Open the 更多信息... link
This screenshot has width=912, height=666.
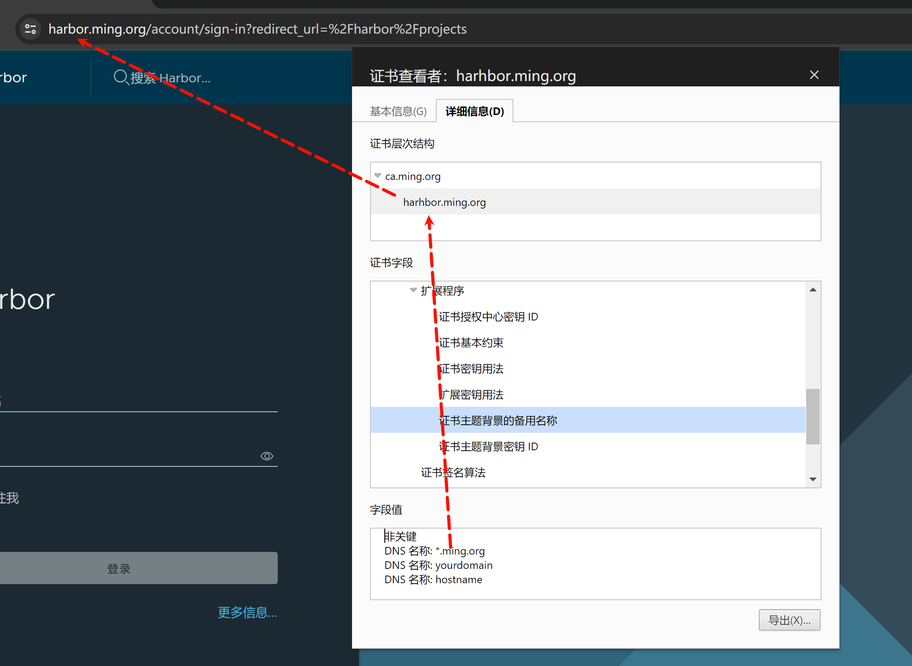point(247,612)
